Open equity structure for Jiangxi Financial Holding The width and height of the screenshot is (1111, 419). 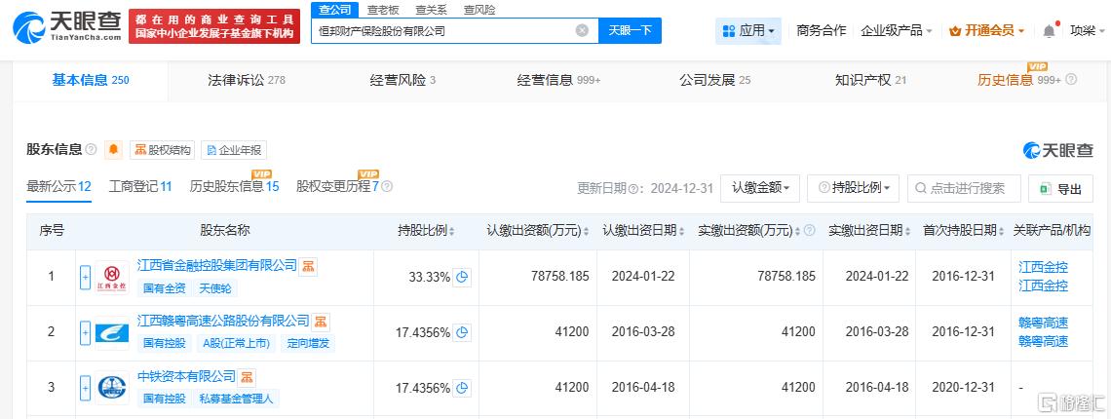coord(308,266)
